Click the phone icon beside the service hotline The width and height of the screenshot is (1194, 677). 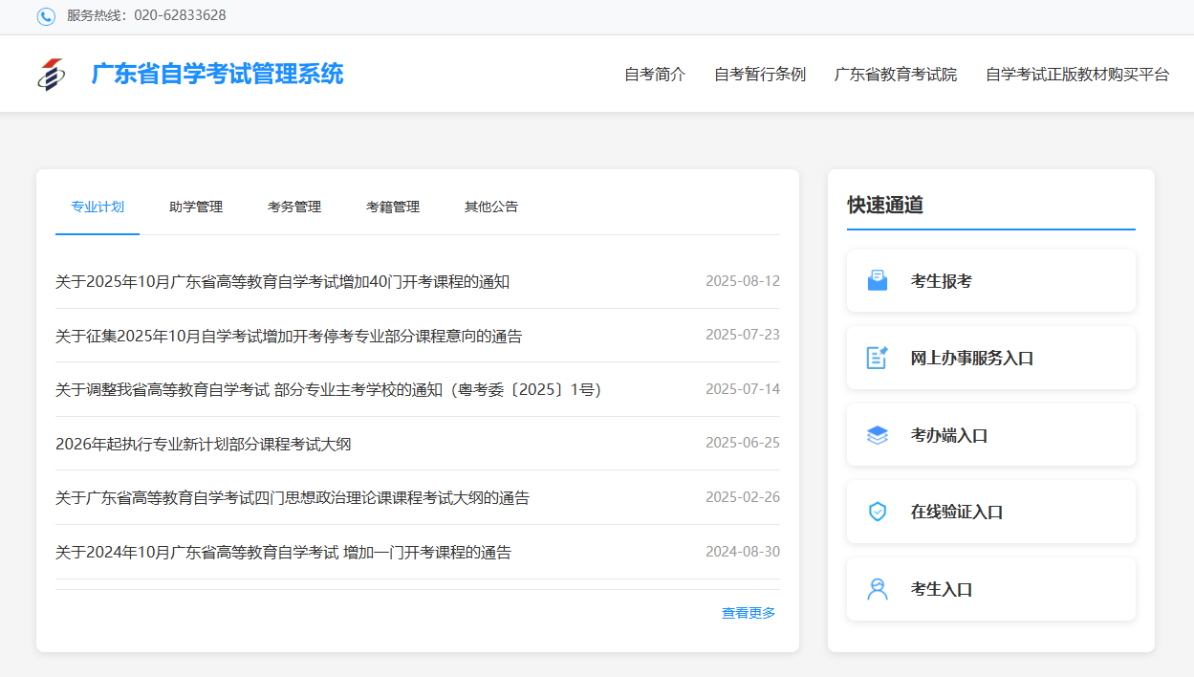(46, 16)
